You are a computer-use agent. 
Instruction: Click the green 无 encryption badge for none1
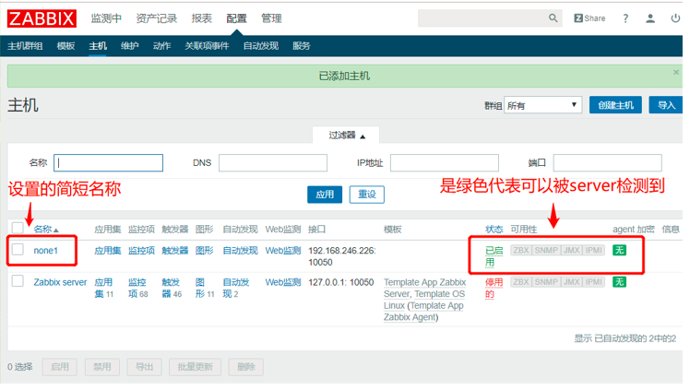point(619,250)
